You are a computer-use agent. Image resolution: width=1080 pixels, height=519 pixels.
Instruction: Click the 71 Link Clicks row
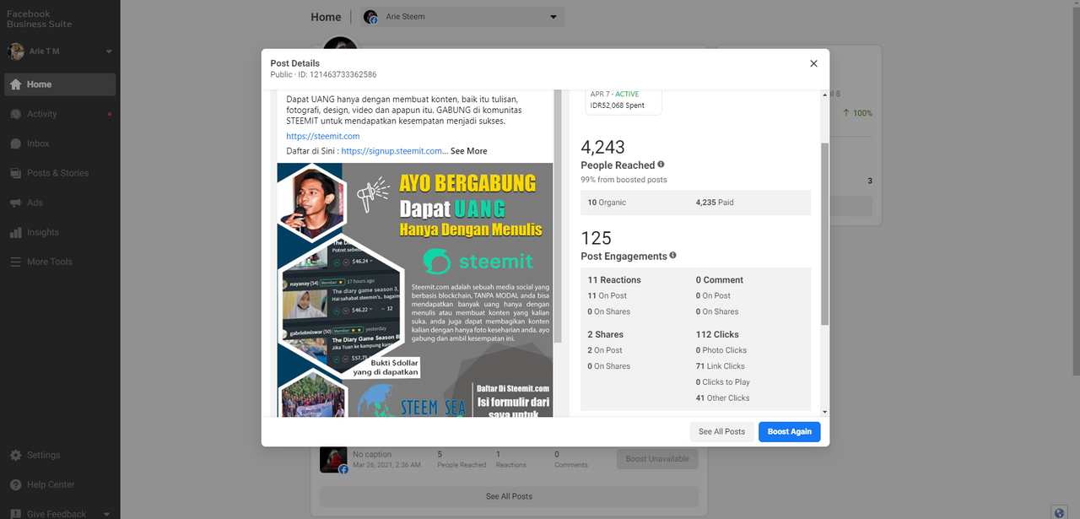[721, 366]
